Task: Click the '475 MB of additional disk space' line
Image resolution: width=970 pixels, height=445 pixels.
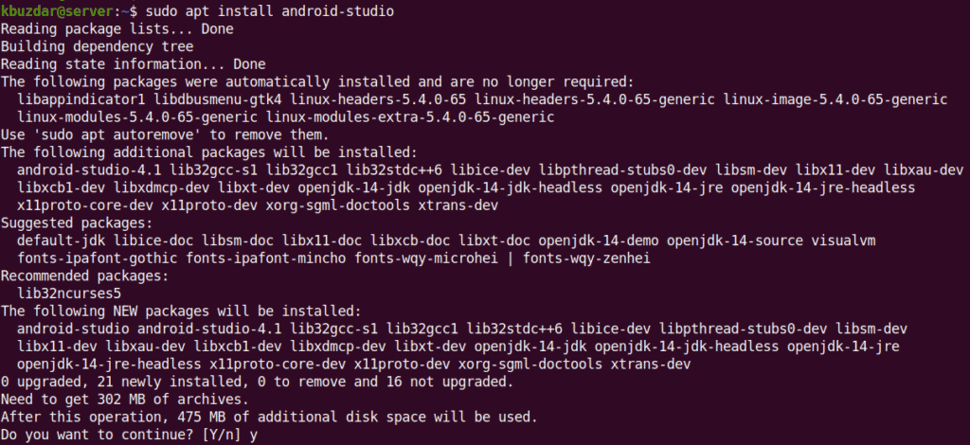Action: coord(269,418)
